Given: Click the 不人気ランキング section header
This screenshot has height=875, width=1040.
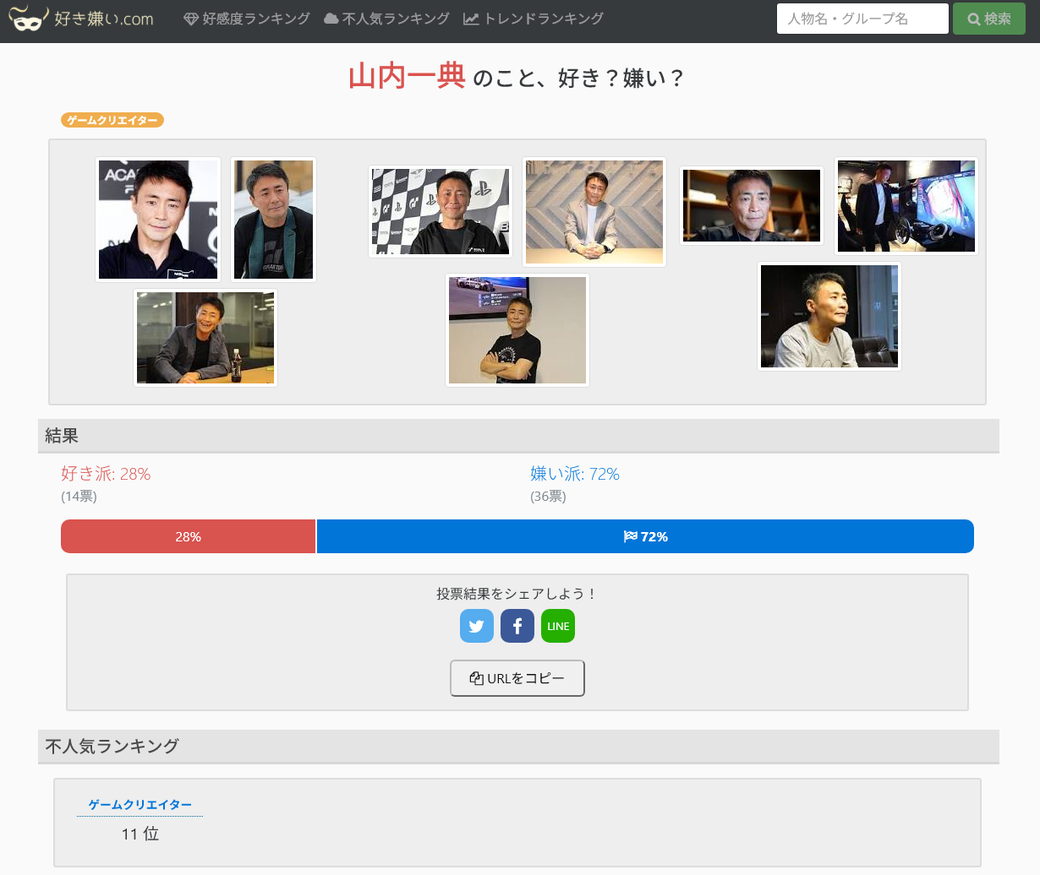Looking at the screenshot, I should (x=518, y=747).
